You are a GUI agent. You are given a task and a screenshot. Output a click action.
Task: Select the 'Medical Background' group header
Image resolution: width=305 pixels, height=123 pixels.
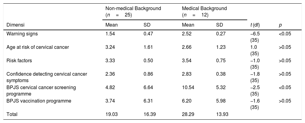pos(204,8)
